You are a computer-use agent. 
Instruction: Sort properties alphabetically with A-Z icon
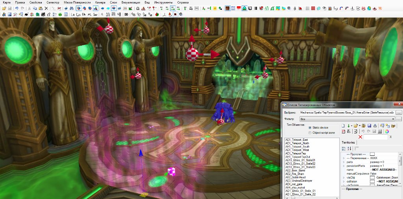[349, 148]
